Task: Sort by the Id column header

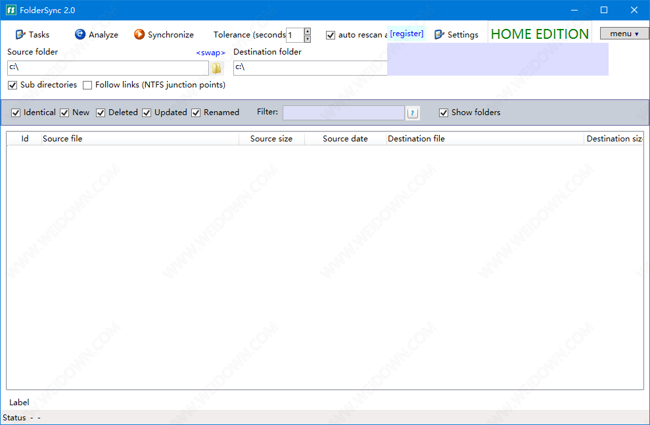Action: 25,139
